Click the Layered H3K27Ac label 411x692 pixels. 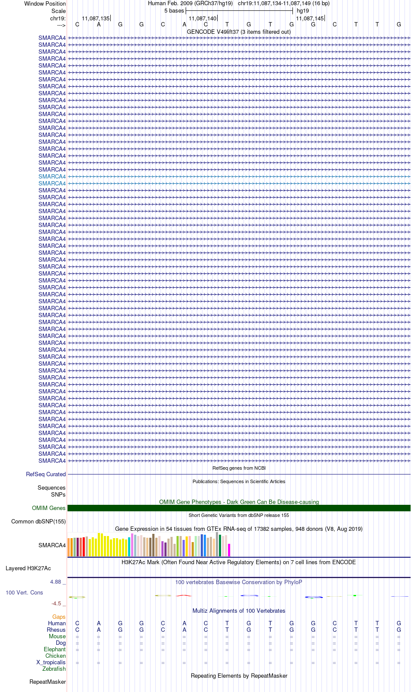(x=28, y=569)
